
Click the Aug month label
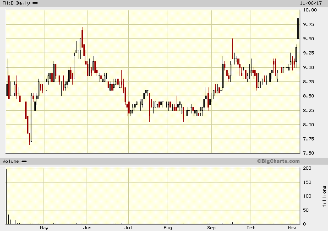click(x=168, y=228)
